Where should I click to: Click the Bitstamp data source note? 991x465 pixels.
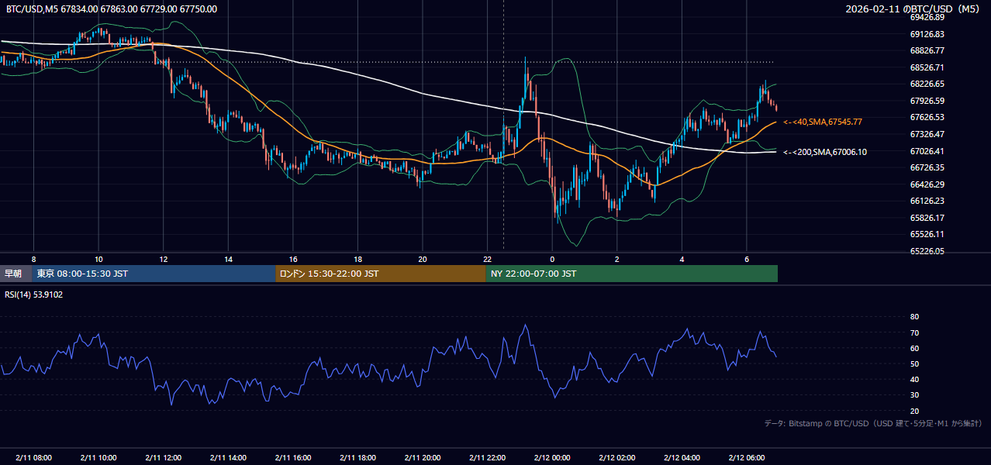pos(873,424)
